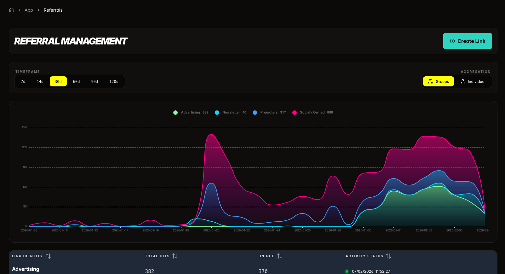Switch timeframe to 60d
Viewport: 505px width, 274px height.
pyautogui.click(x=76, y=82)
